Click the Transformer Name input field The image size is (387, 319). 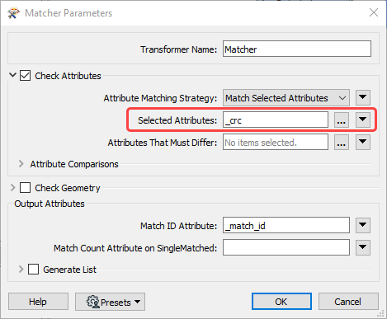[x=297, y=49]
